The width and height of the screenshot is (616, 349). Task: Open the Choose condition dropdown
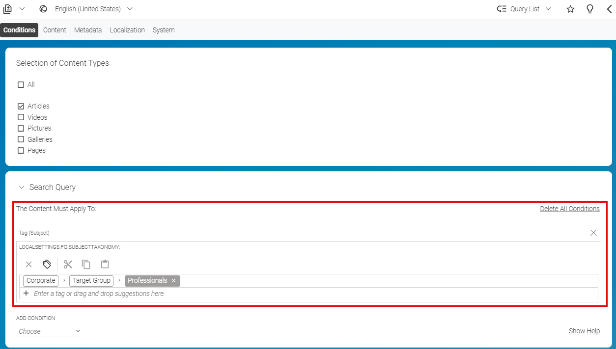(49, 331)
